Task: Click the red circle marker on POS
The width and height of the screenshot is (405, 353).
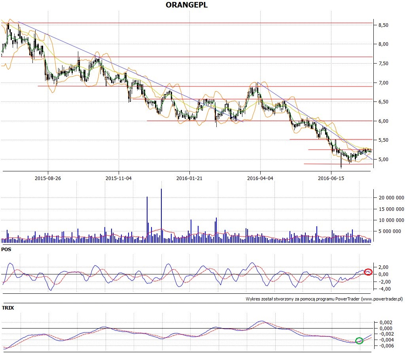Action: coord(368,272)
